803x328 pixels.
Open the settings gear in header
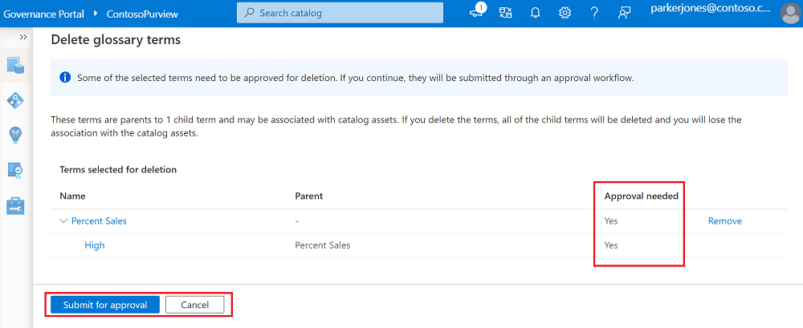[x=565, y=13]
